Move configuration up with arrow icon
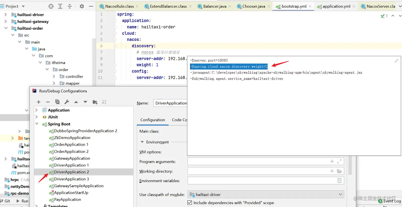The width and height of the screenshot is (402, 207). (x=76, y=102)
